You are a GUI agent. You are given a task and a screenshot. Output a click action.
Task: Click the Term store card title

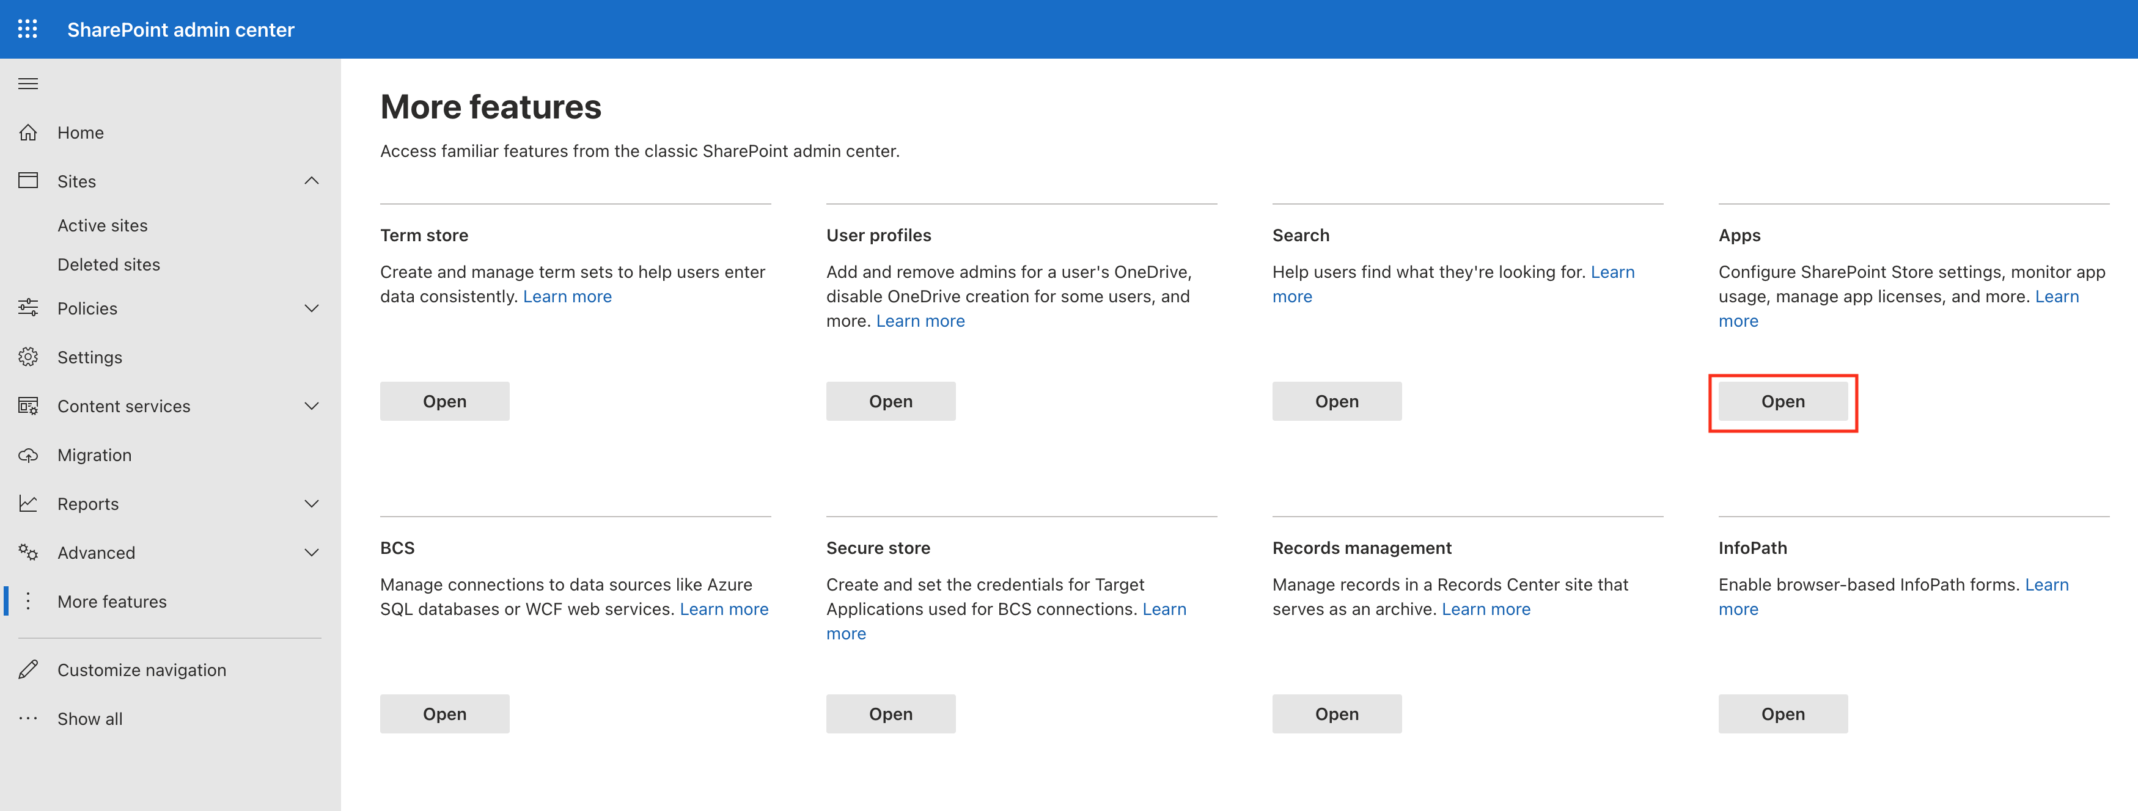[x=424, y=236]
